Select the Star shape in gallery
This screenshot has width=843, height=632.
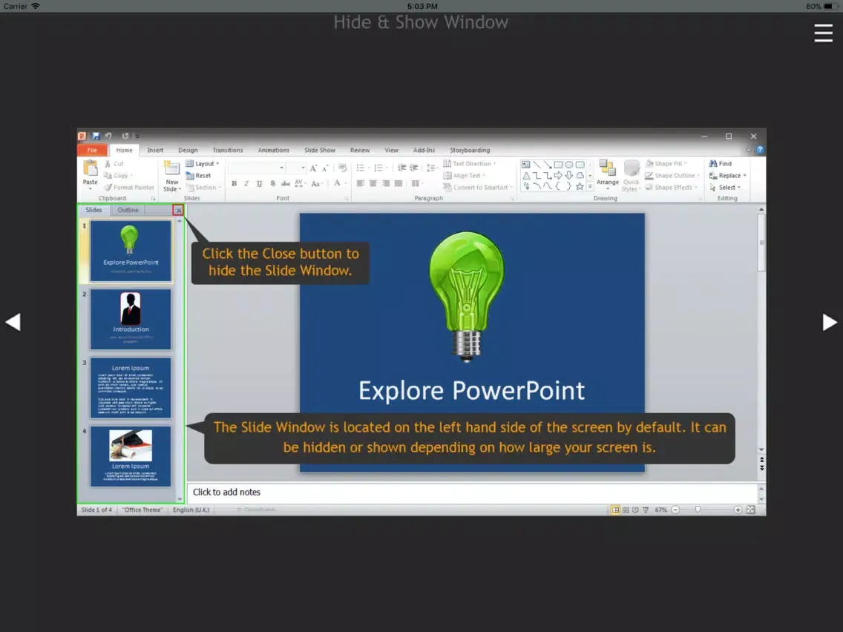[x=580, y=186]
